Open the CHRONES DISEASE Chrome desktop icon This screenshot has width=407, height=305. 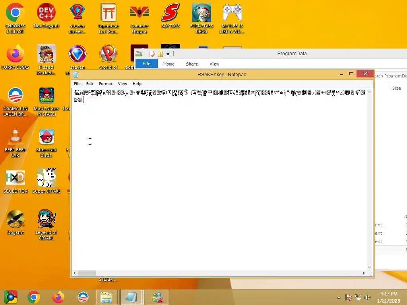15,18
